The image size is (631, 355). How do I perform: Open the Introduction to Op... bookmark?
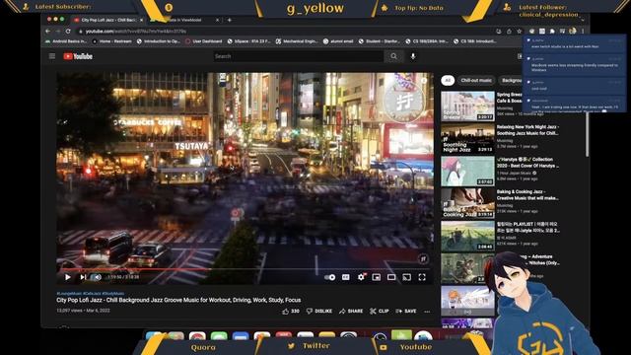(x=158, y=41)
